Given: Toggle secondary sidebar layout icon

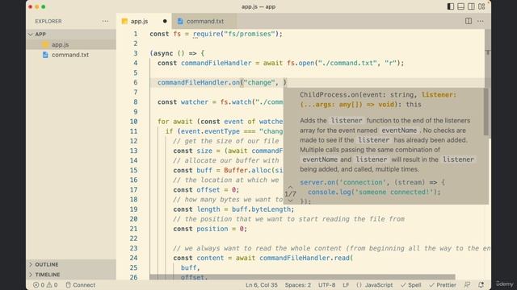Looking at the screenshot, I should (x=471, y=6).
